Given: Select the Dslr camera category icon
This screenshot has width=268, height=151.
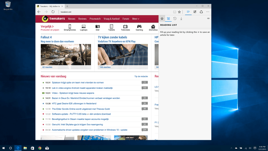Looking at the screenshot, I should pos(98,27).
